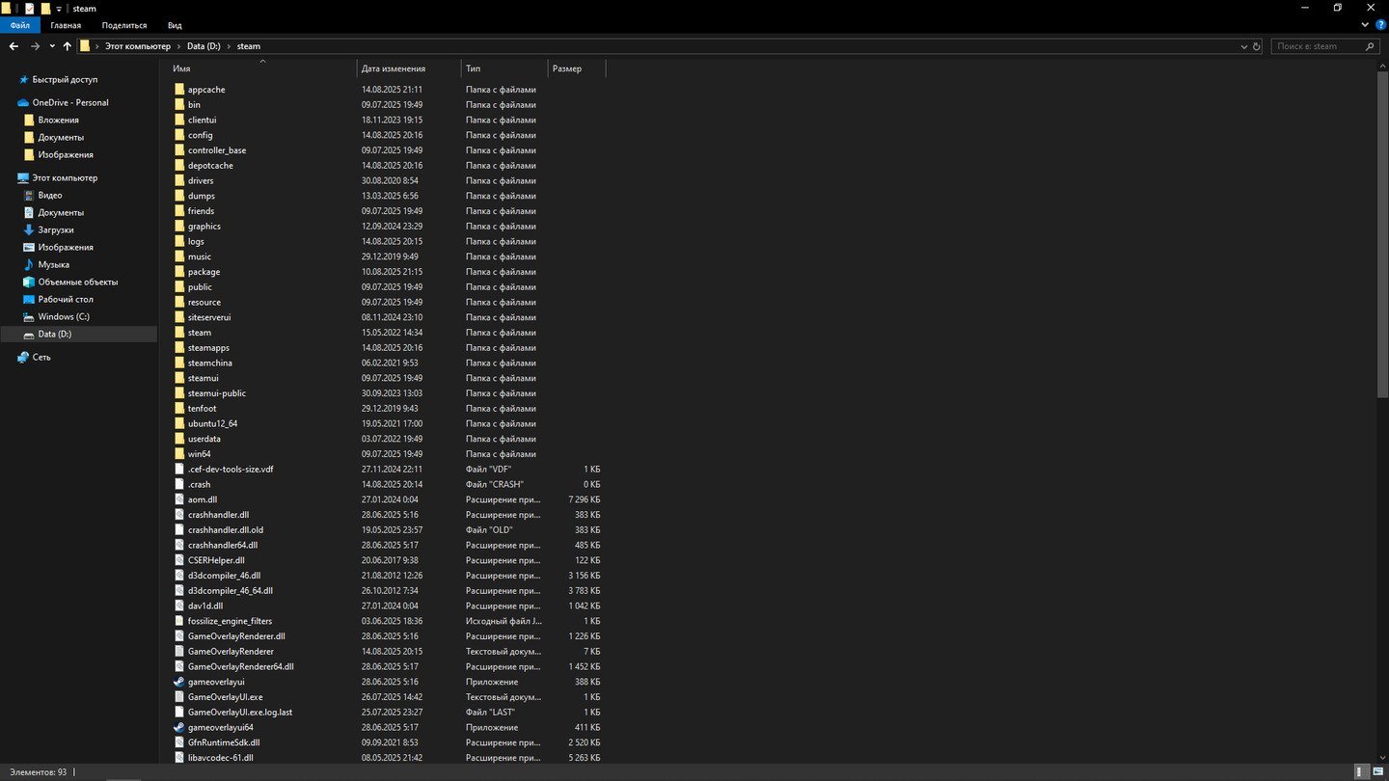
Task: Click the .crash file icon
Action: tap(179, 484)
